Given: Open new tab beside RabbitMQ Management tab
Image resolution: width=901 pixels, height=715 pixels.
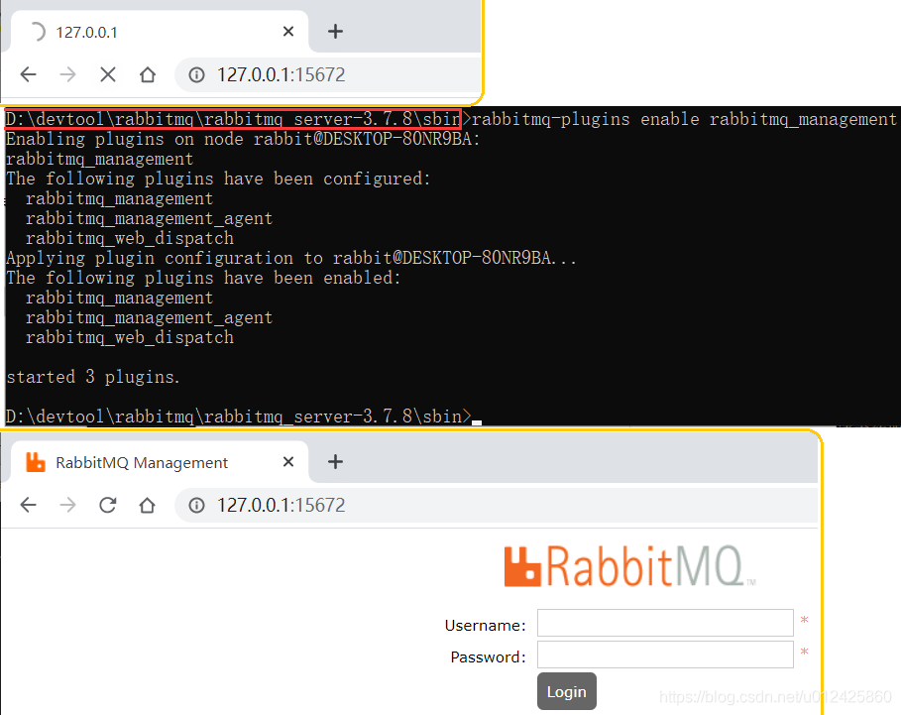Looking at the screenshot, I should [336, 461].
